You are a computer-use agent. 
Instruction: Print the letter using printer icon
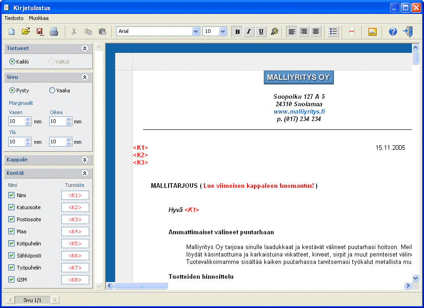[x=54, y=32]
